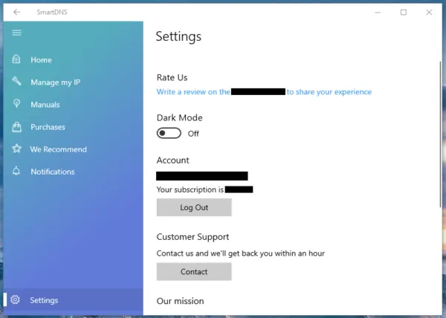Click the Home house icon
Image resolution: width=446 pixels, height=318 pixels.
(x=16, y=59)
